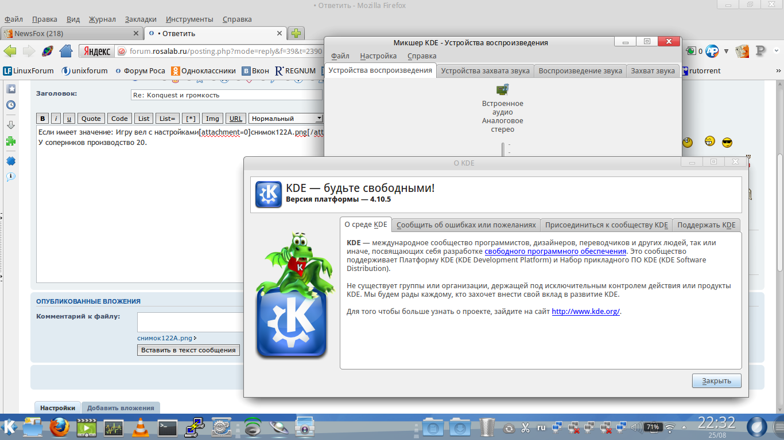This screenshot has height=440, width=784.
Task: Open the downloads arrow icon in Firefox sidebar
Action: 11,125
